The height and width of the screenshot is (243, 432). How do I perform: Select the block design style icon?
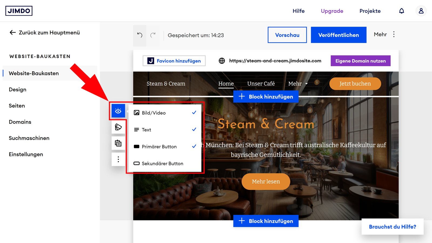(118, 127)
